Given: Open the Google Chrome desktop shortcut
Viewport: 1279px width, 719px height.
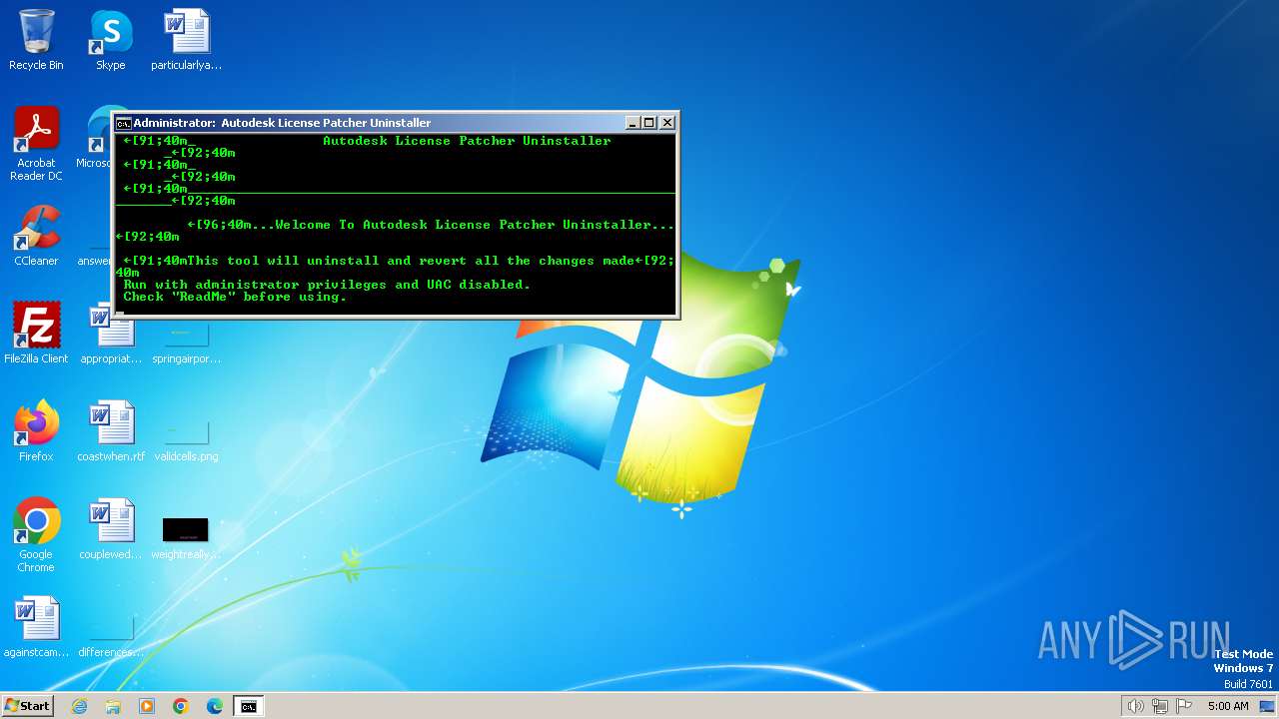Looking at the screenshot, I should [x=36, y=535].
